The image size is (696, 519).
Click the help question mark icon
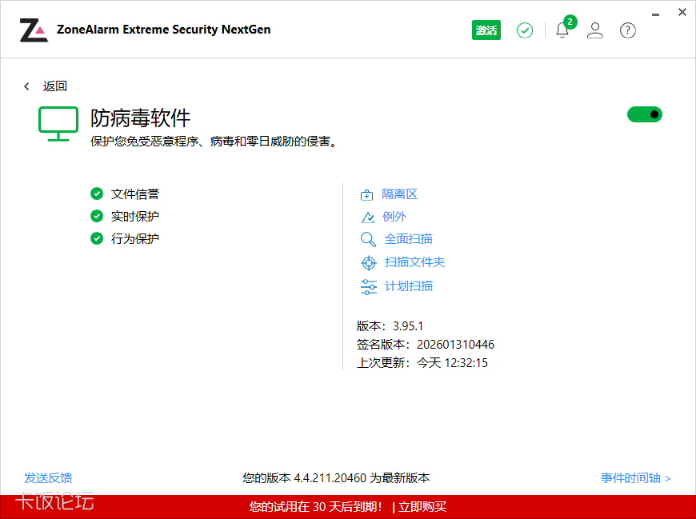[x=628, y=30]
